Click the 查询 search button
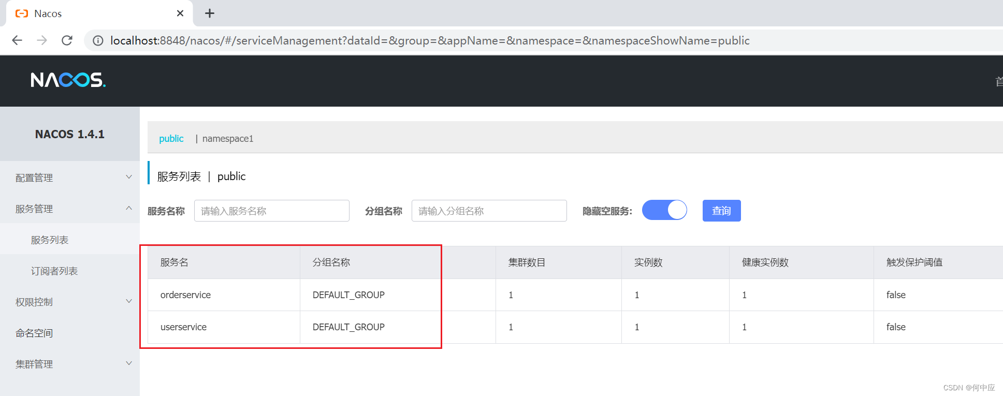 pos(721,211)
